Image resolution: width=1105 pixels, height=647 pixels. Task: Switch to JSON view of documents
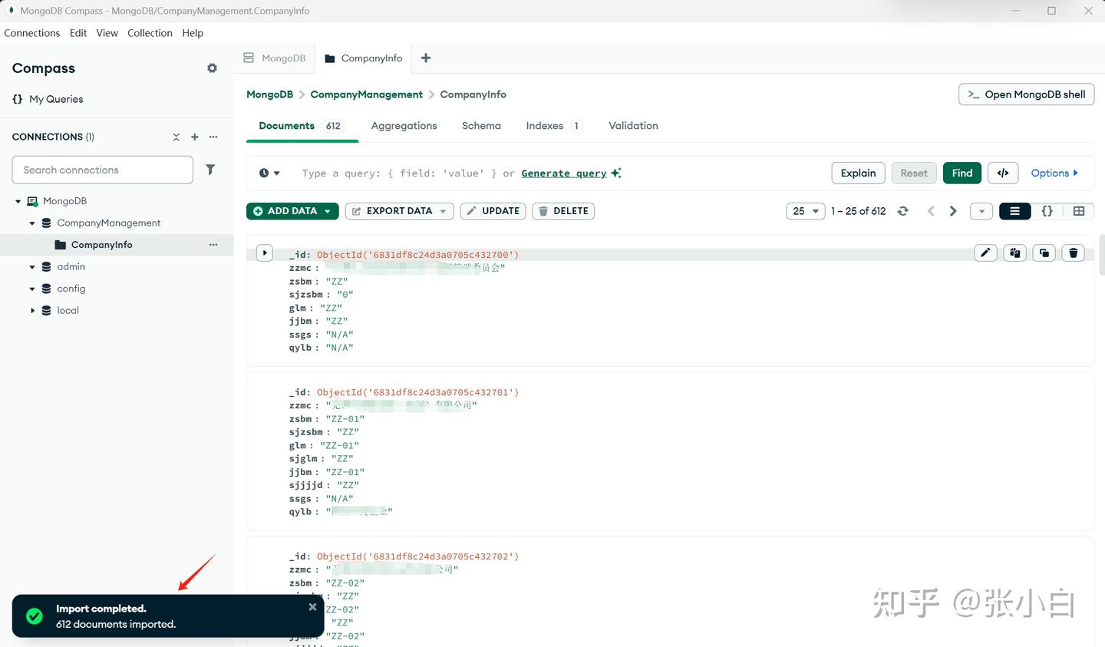pyautogui.click(x=1047, y=211)
